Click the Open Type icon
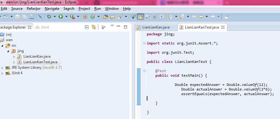The width and height of the screenshot is (280, 119). 106,17
